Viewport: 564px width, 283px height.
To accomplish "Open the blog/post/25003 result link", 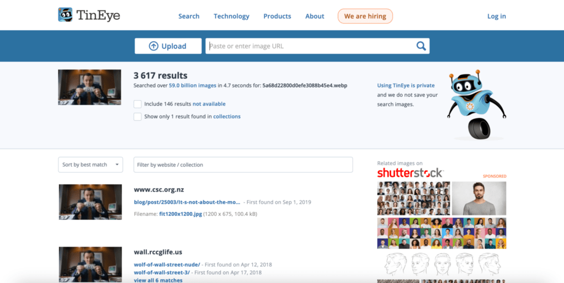I will pos(187,202).
